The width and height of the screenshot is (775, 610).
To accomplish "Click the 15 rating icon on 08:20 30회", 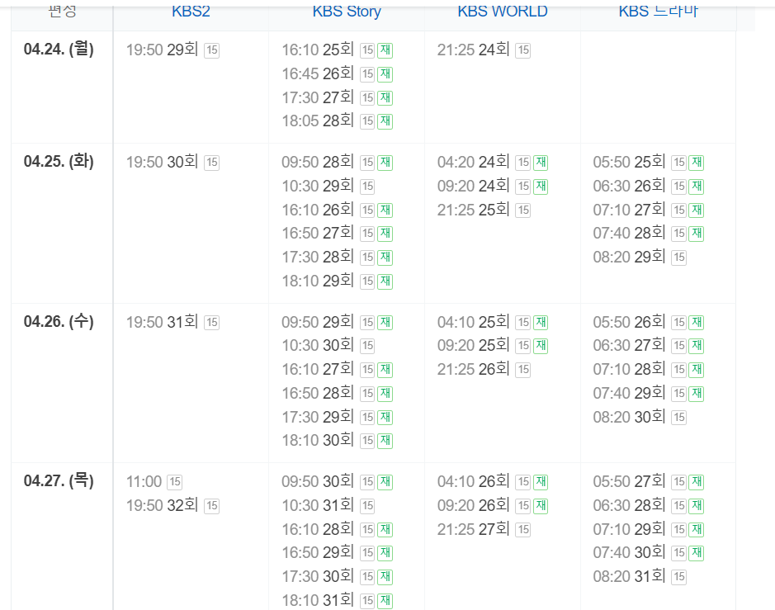I will [x=678, y=418].
